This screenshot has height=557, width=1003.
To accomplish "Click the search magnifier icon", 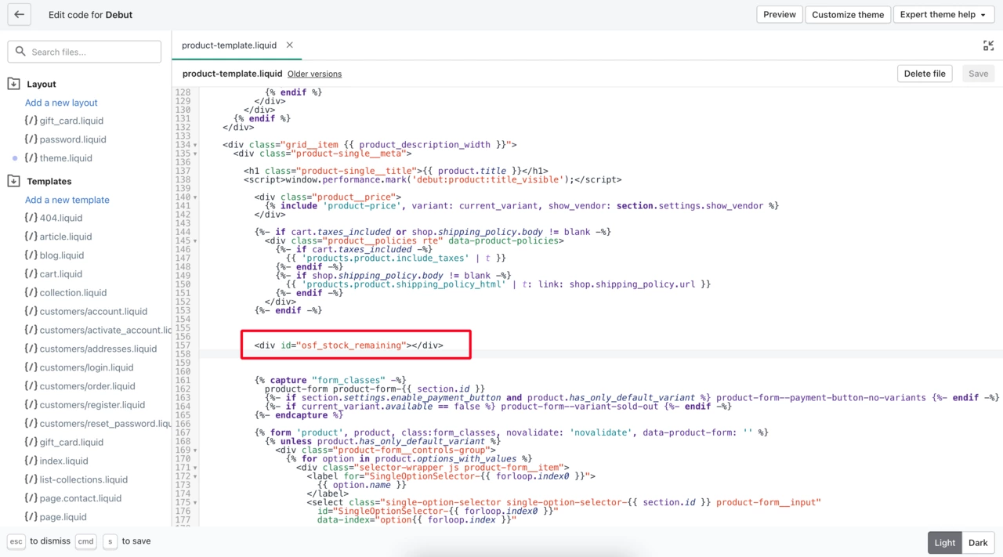I will [x=20, y=52].
